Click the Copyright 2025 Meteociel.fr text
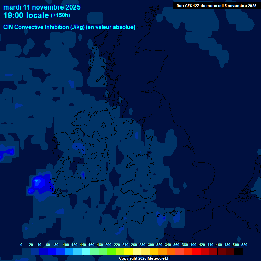 coord(144,259)
